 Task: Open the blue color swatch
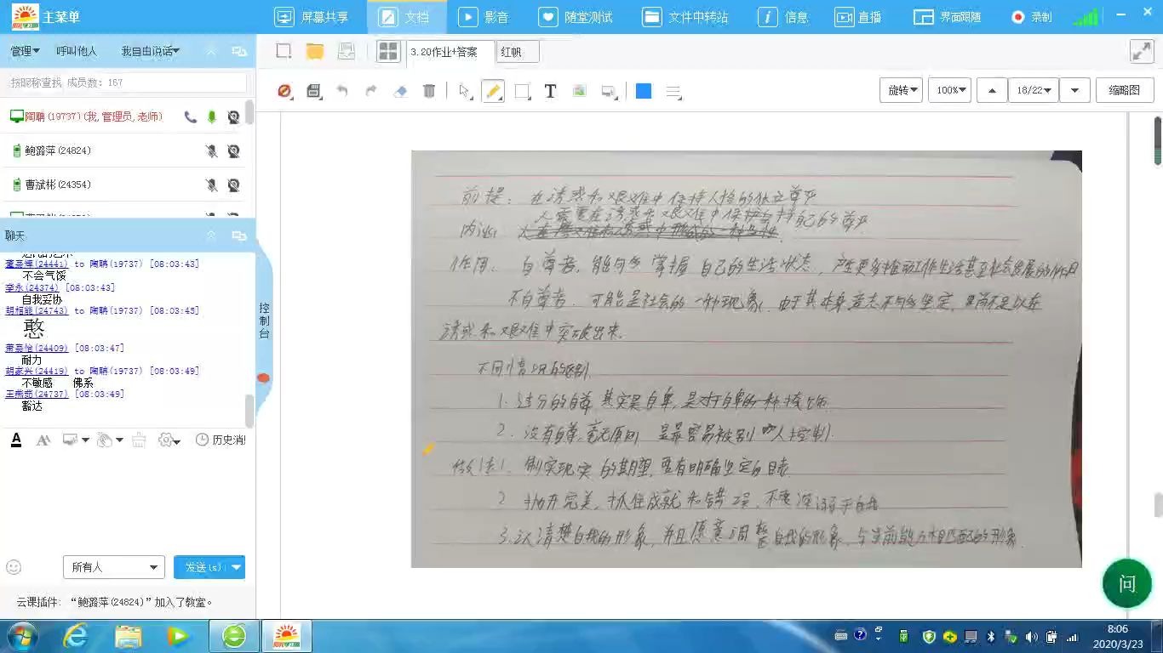pos(644,91)
